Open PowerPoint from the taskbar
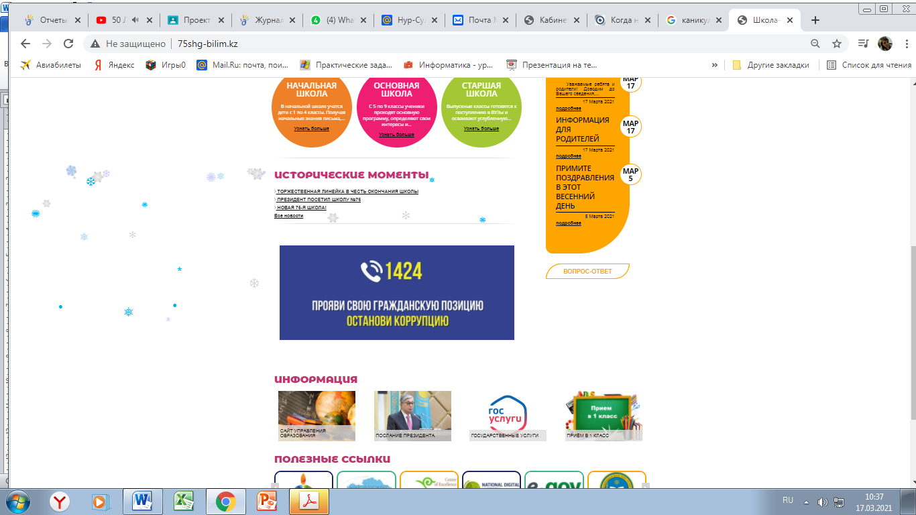Screen dimensions: 916x515 pyautogui.click(x=266, y=501)
